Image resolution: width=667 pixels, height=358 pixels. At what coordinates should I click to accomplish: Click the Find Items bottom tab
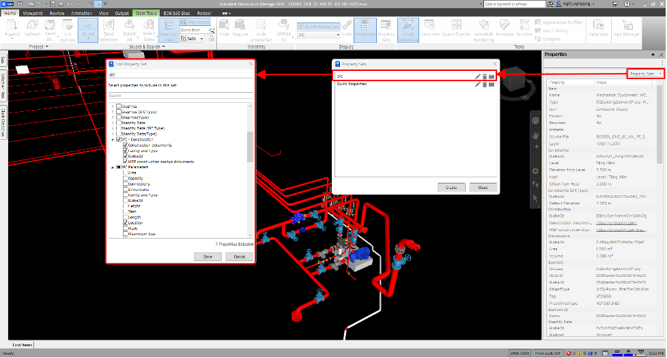[22, 345]
